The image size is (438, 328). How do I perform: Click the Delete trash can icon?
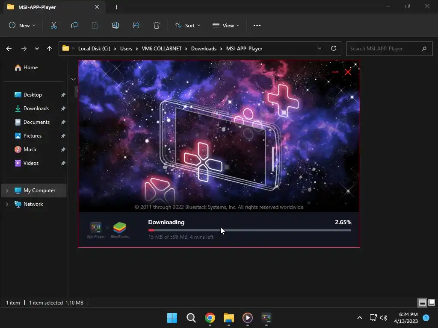157,25
